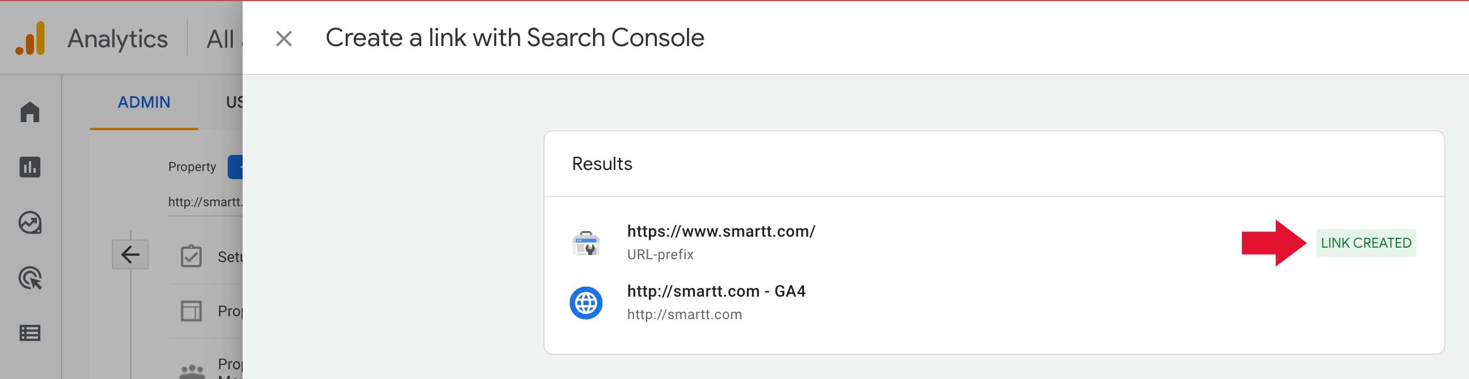Click the Library icon at sidebar bottom
The width and height of the screenshot is (1469, 379).
tap(29, 333)
